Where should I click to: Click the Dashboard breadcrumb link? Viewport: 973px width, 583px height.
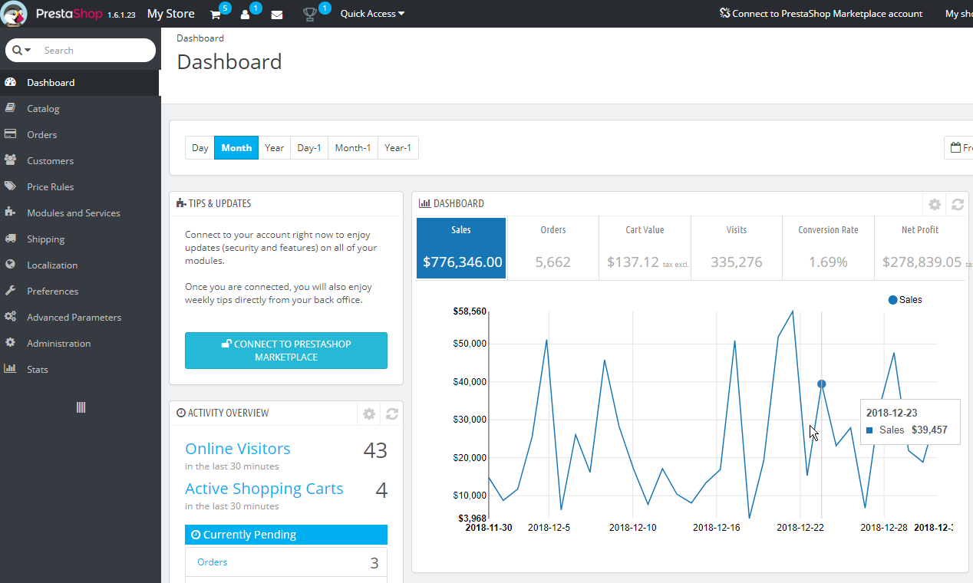coord(200,38)
